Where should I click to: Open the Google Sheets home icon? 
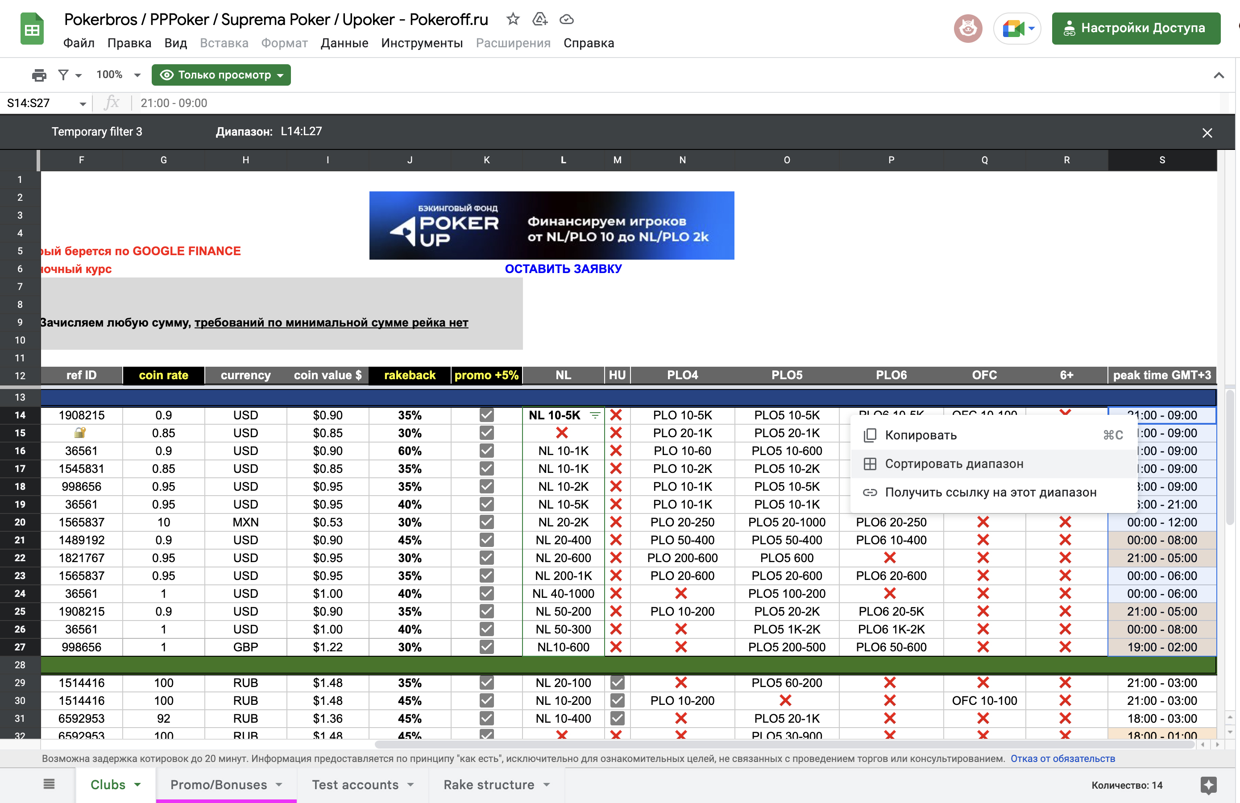point(32,29)
